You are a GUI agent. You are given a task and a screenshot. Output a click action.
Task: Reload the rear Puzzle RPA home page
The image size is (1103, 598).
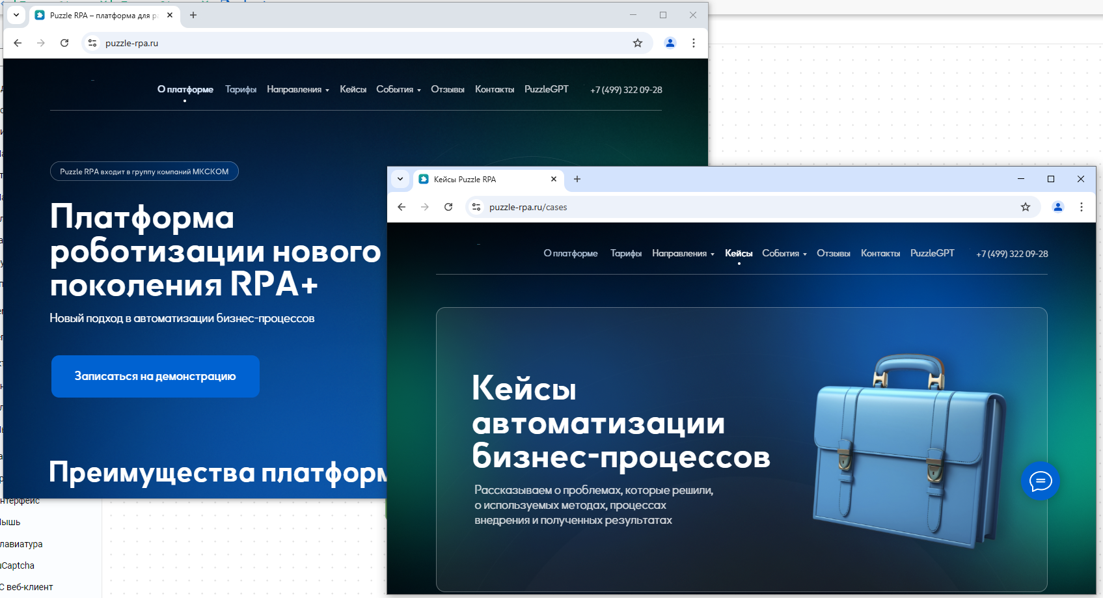(x=64, y=43)
